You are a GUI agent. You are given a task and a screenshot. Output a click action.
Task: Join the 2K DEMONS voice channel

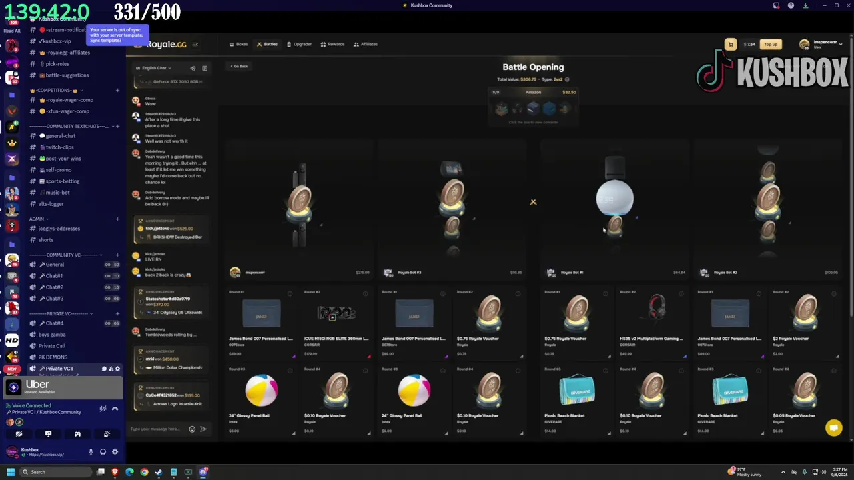pos(53,357)
